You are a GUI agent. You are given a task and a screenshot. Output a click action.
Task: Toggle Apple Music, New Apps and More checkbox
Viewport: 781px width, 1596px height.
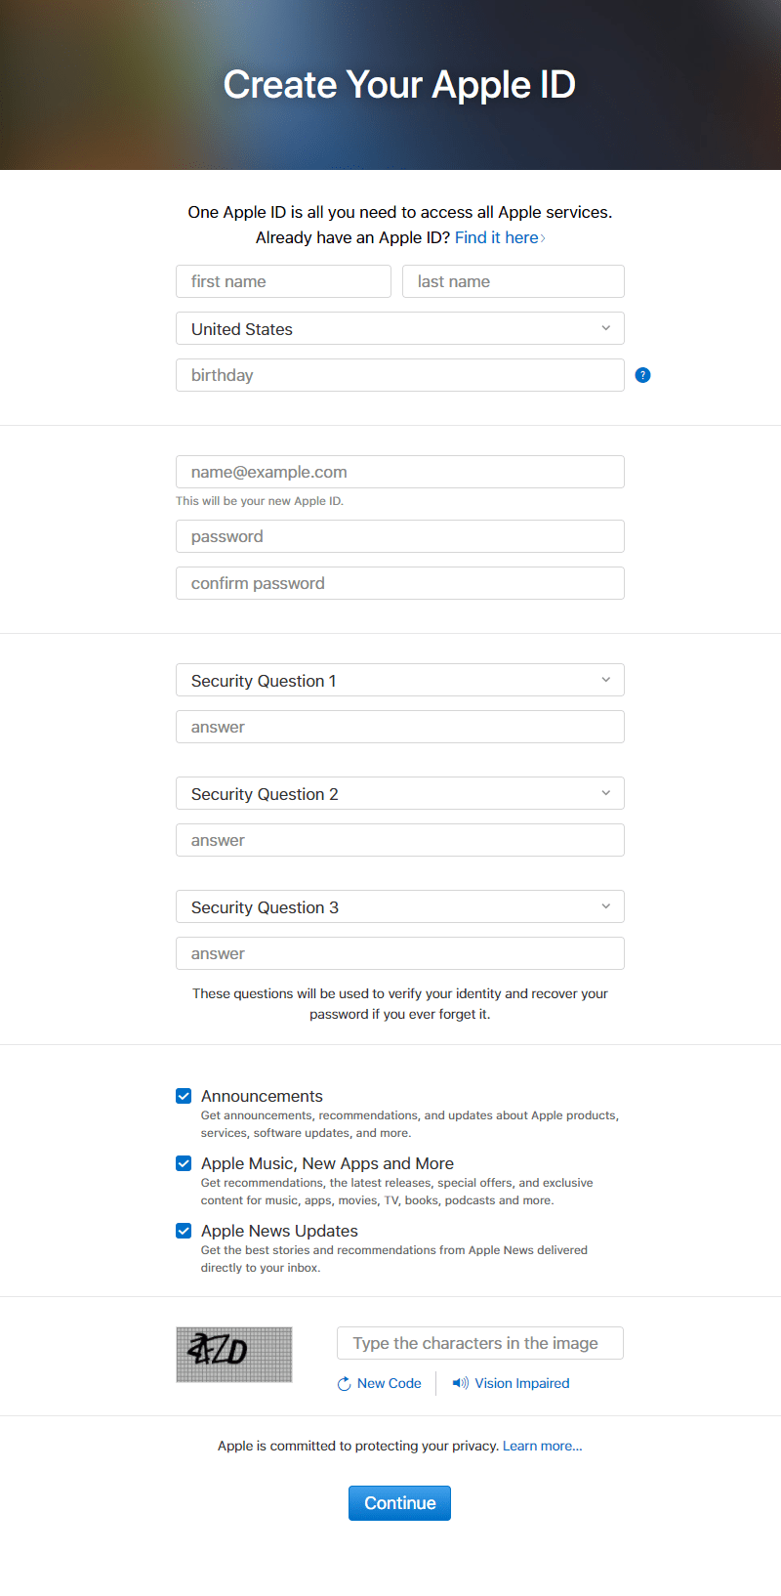tap(184, 1163)
